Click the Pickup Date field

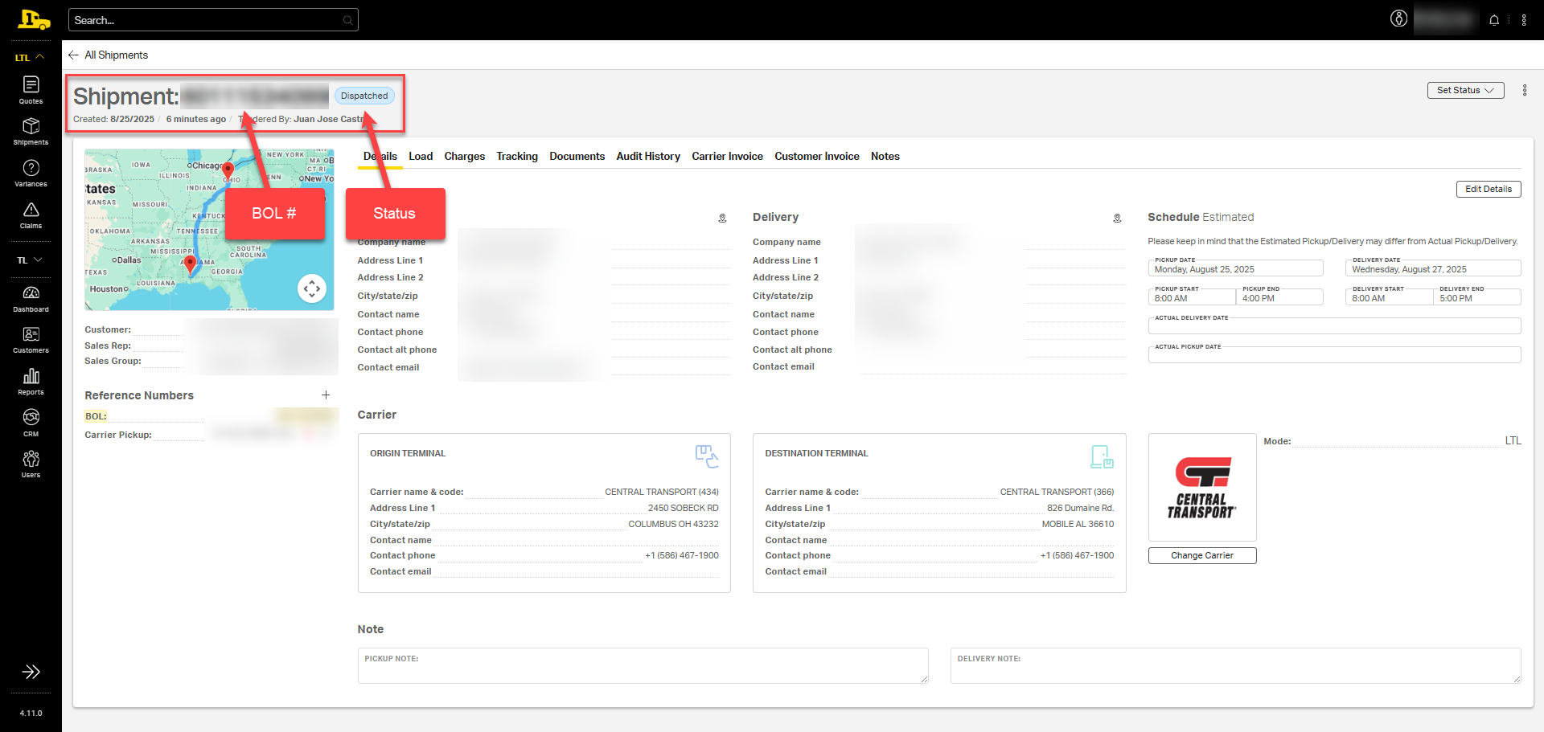pos(1235,268)
